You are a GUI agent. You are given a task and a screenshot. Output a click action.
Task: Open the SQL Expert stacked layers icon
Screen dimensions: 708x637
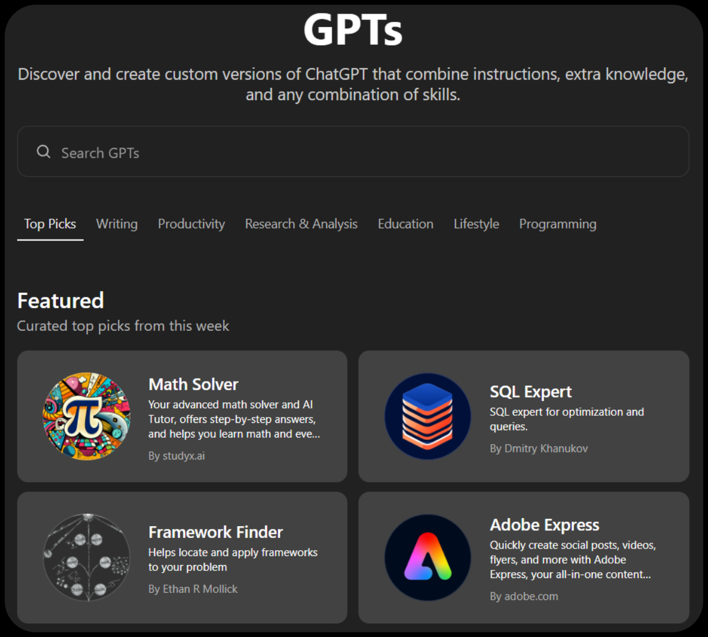[428, 416]
